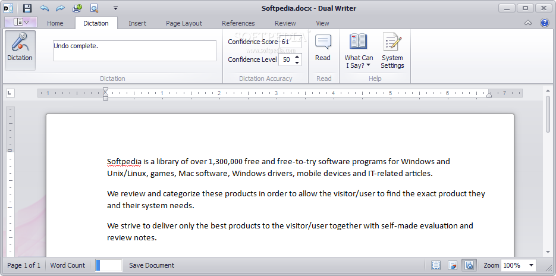Click the words review notes in document

point(132,238)
